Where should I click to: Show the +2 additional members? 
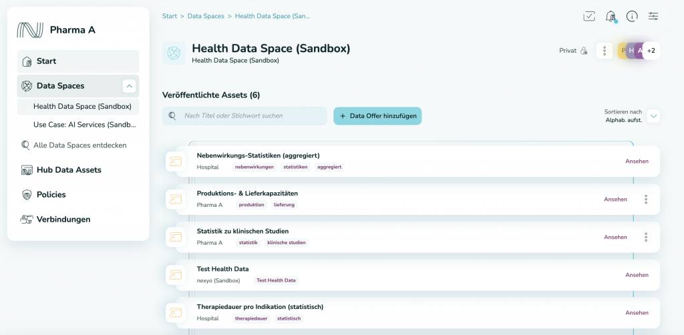click(x=651, y=51)
